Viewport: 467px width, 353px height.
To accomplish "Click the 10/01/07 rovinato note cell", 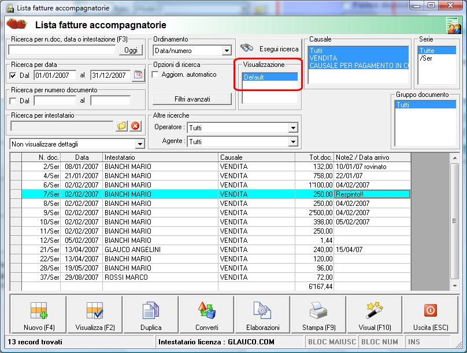I will tap(372, 166).
